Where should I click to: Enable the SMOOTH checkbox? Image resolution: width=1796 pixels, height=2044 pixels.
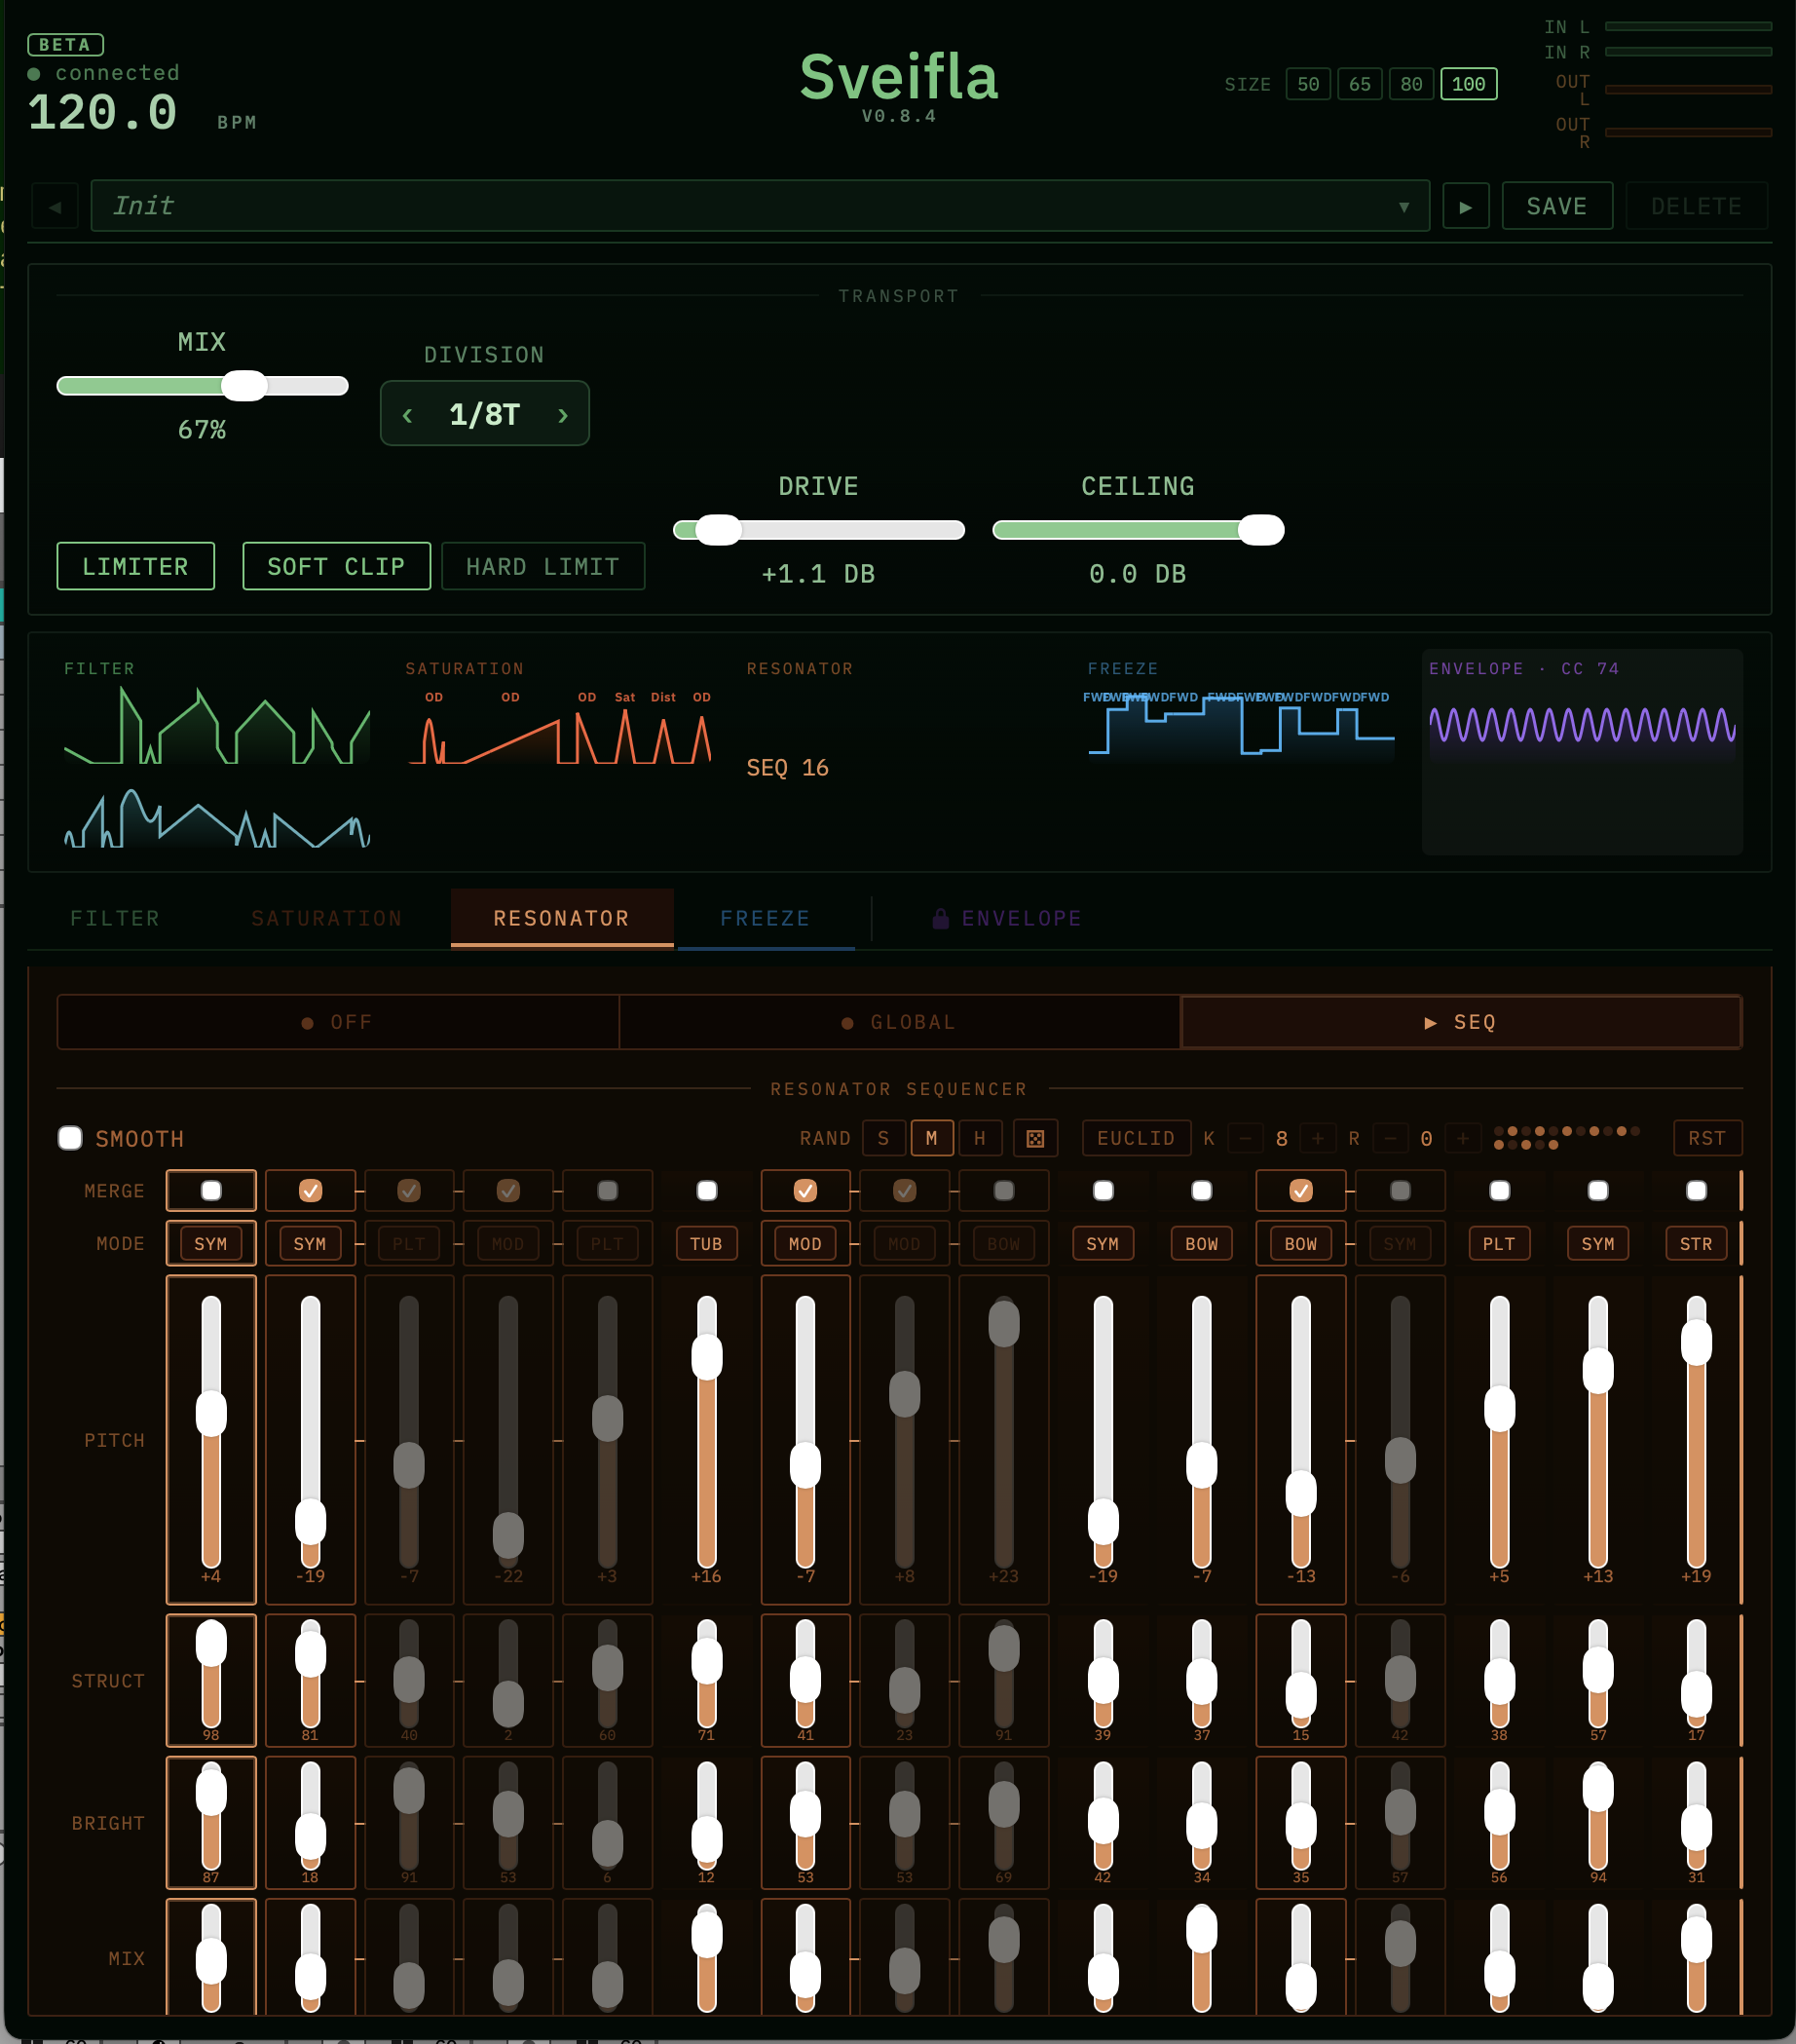70,1138
